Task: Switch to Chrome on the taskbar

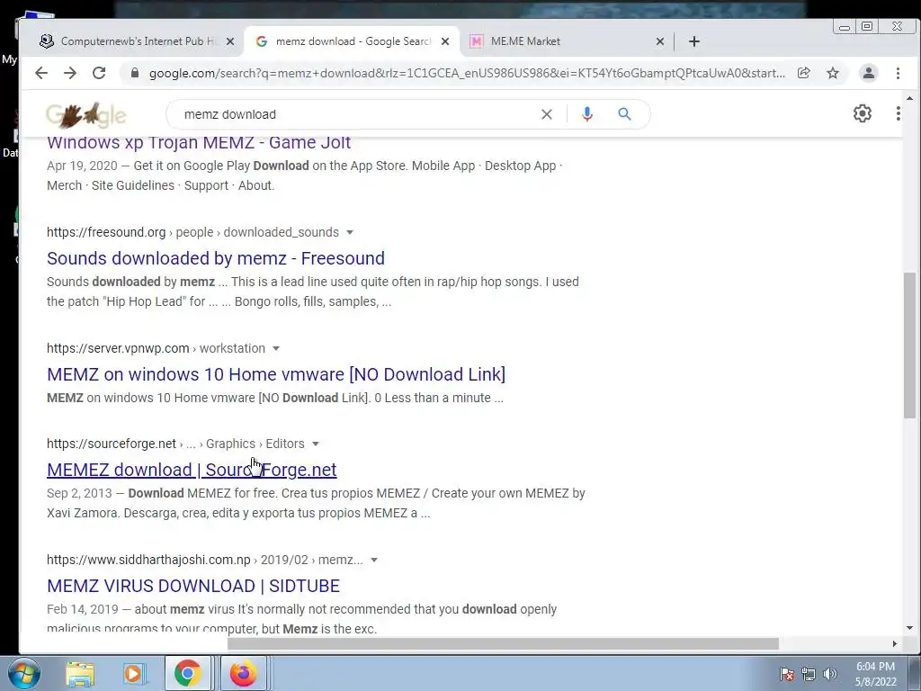Action: 187,673
